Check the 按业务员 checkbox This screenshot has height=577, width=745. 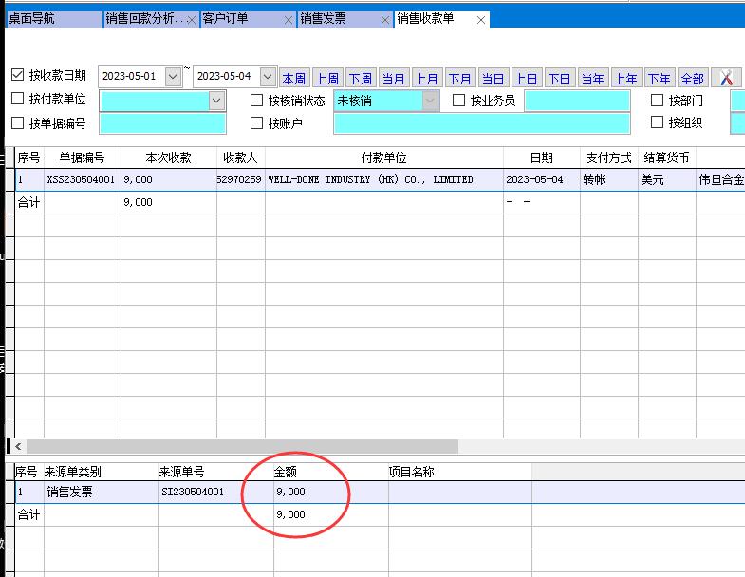click(x=459, y=100)
